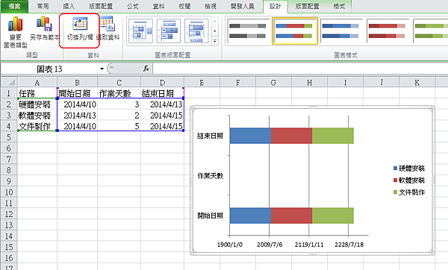Choose the first chart layout thumbnail
The image size is (448, 270).
coord(140,31)
